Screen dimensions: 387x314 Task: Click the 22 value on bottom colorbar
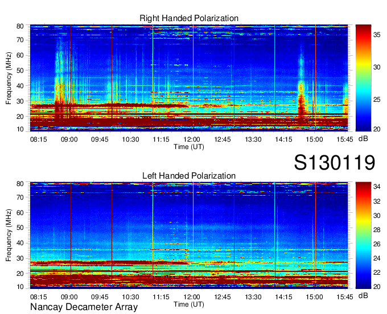pyautogui.click(x=377, y=272)
